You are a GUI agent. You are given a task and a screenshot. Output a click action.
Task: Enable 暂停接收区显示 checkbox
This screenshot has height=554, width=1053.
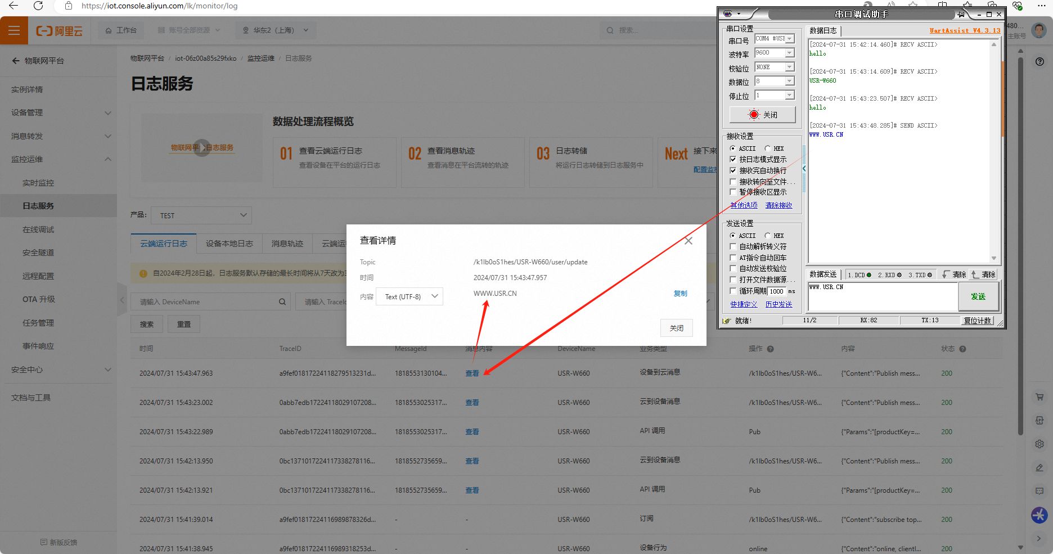pyautogui.click(x=733, y=192)
